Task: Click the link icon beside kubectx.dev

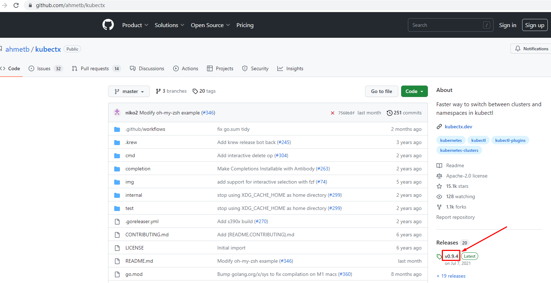Action: [439, 127]
